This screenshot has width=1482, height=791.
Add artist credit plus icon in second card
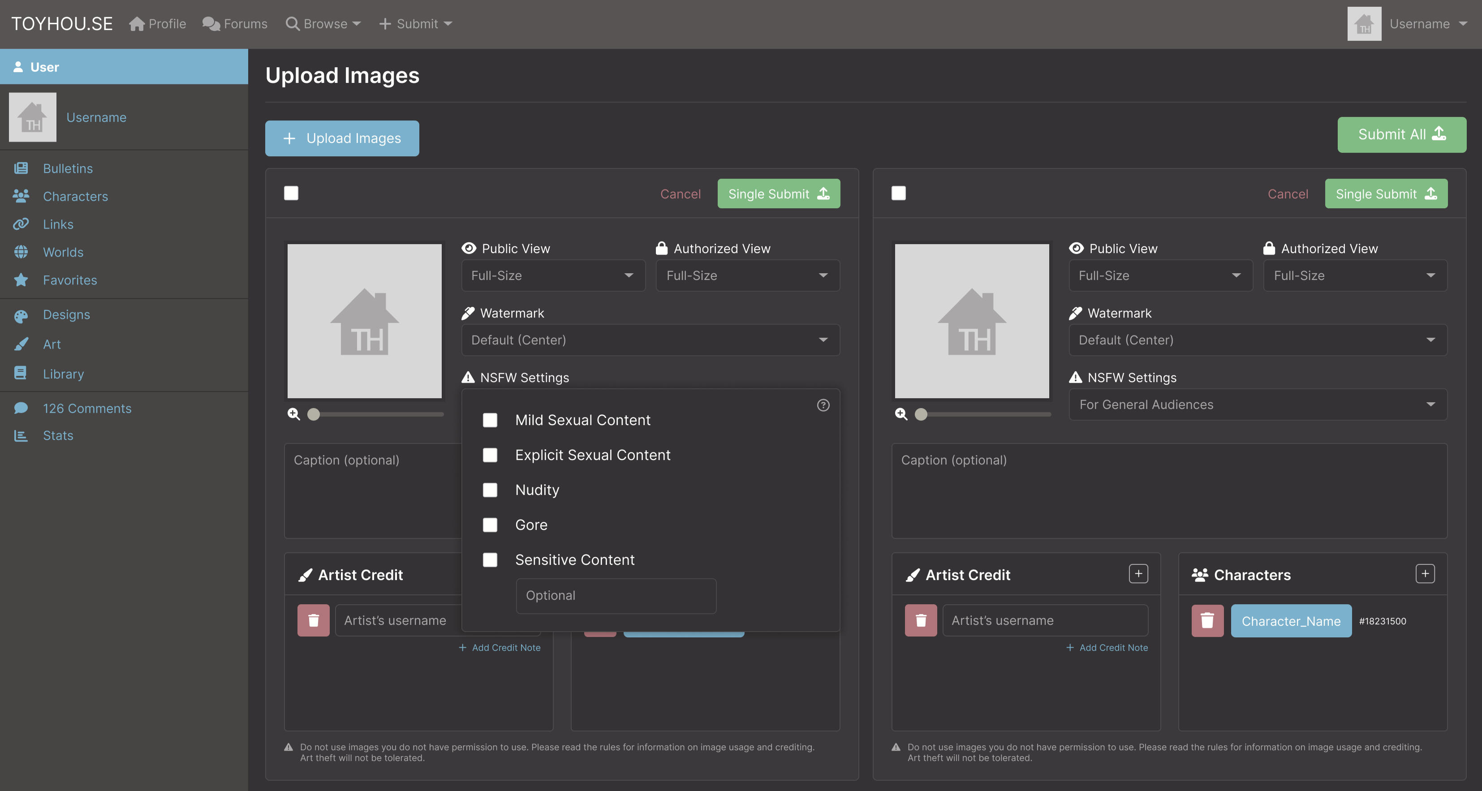1138,574
